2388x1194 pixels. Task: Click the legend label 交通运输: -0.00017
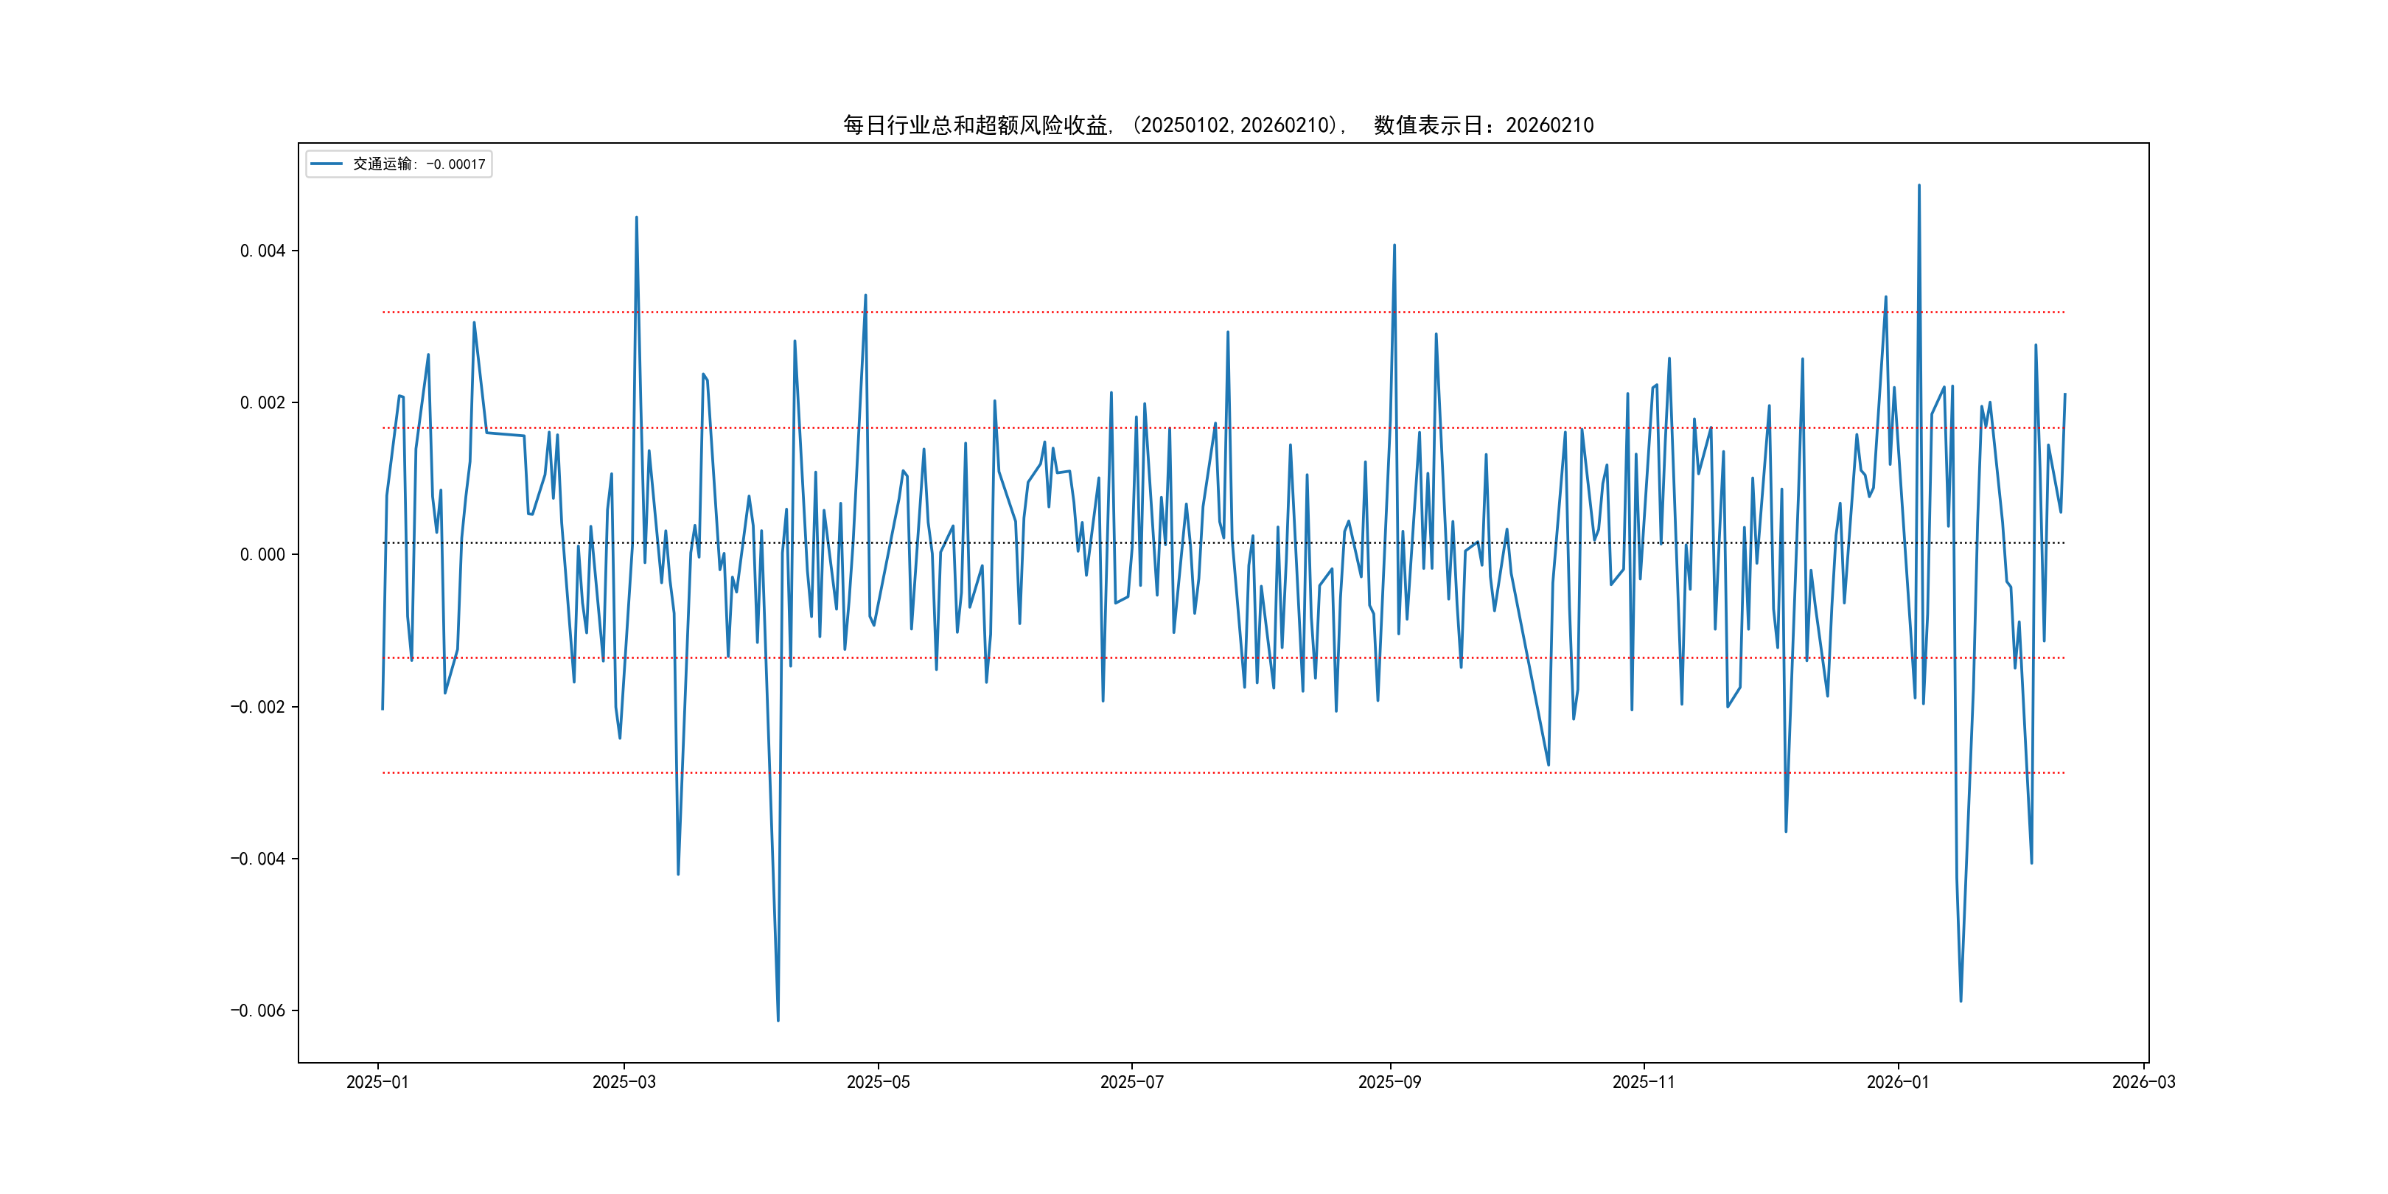tap(419, 164)
